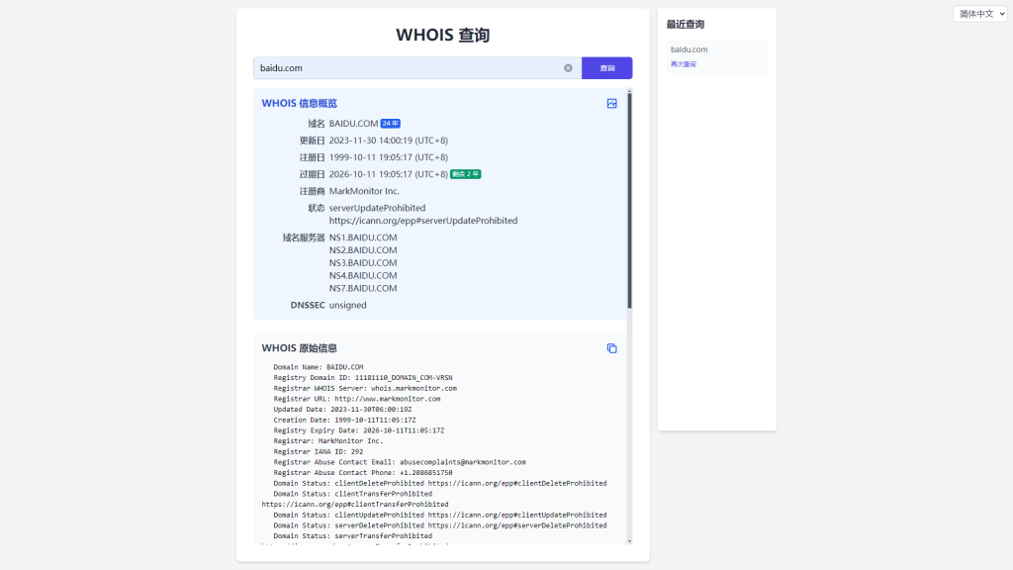
Task: Click the DNSSEC unsigned value
Action: 347,305
